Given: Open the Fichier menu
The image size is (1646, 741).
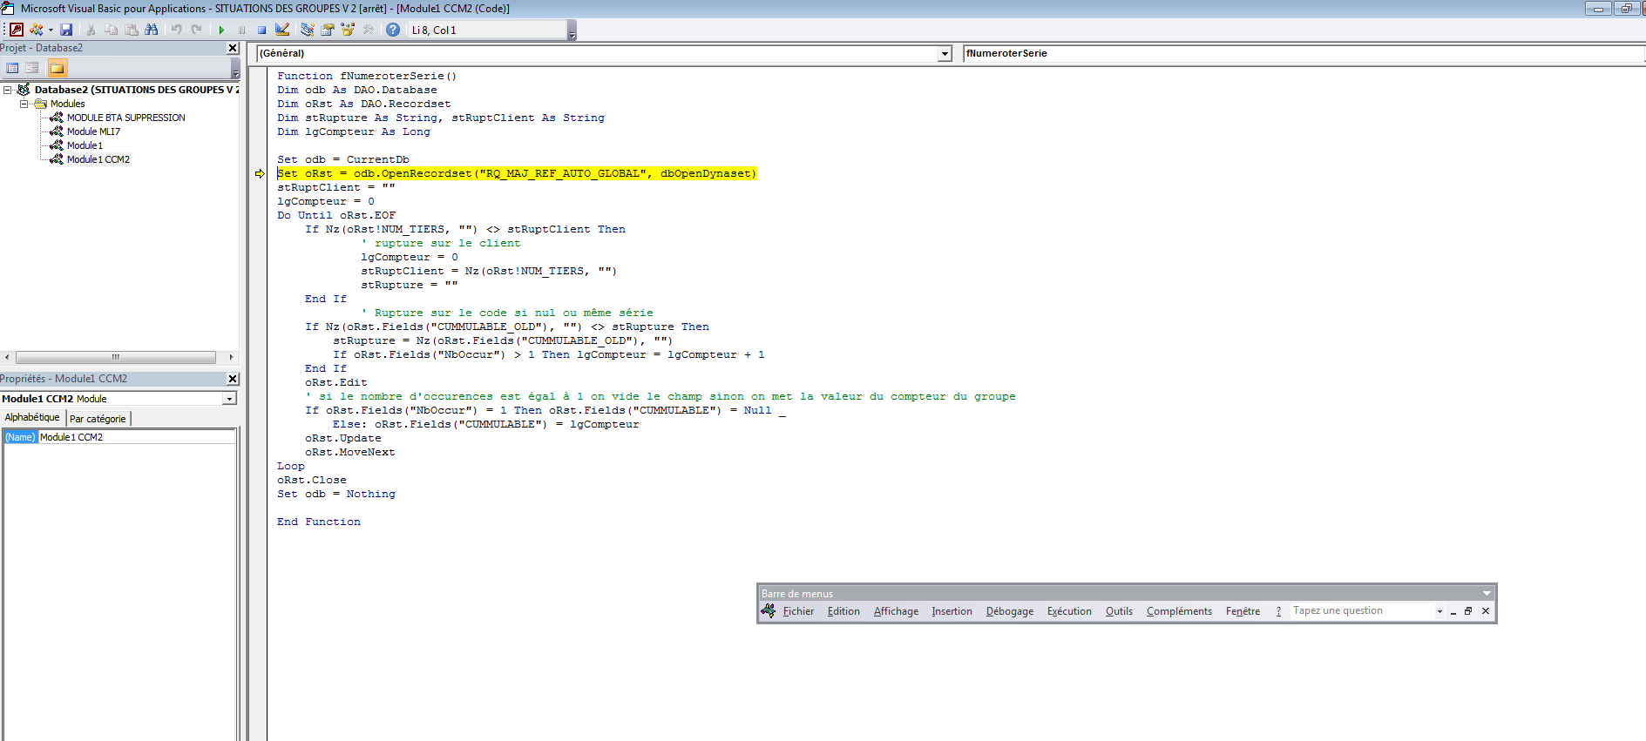Looking at the screenshot, I should pyautogui.click(x=798, y=611).
